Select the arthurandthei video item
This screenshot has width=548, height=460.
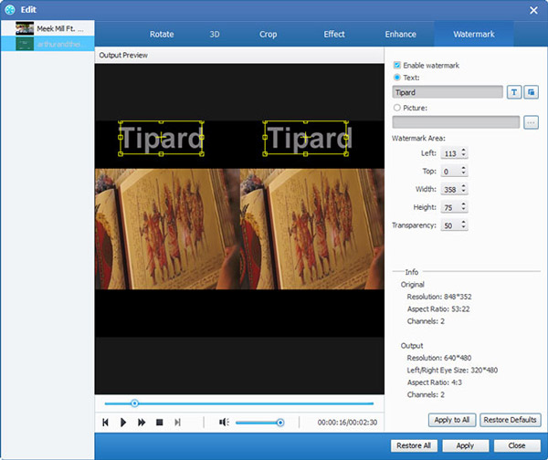[47, 44]
